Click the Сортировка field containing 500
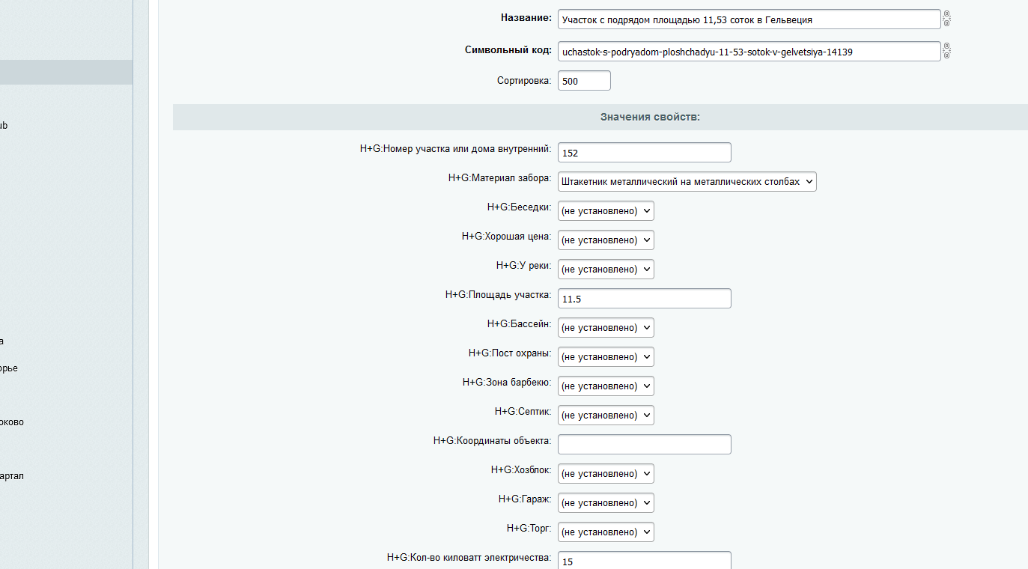This screenshot has width=1028, height=569. (584, 81)
